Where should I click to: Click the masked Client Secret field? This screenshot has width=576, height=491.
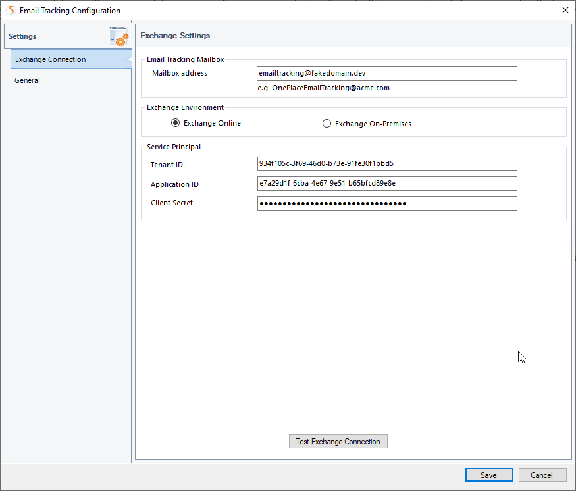pyautogui.click(x=386, y=203)
